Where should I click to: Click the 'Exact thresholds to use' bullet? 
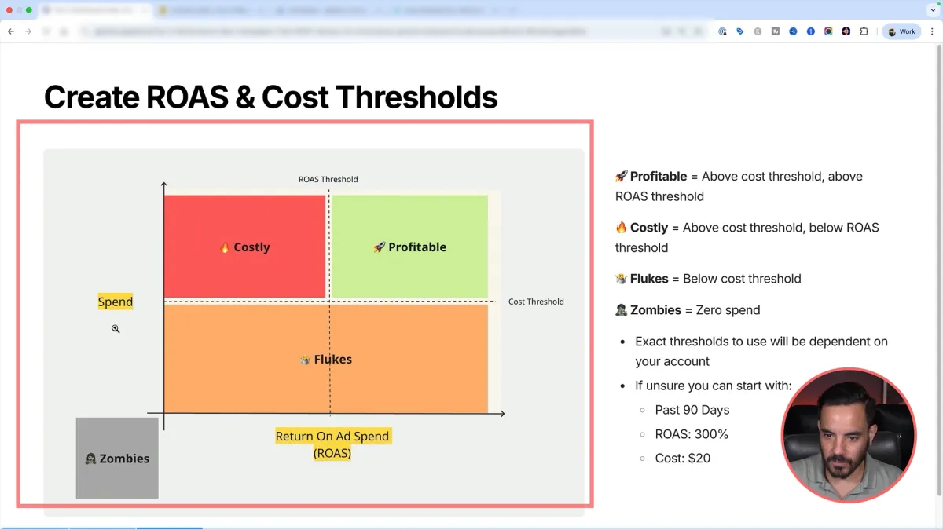[761, 351]
